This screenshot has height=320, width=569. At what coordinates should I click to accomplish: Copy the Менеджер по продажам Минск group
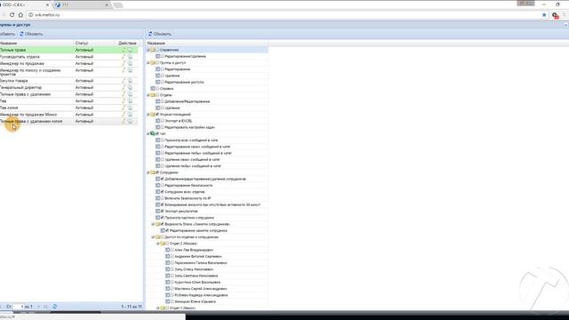coord(130,115)
